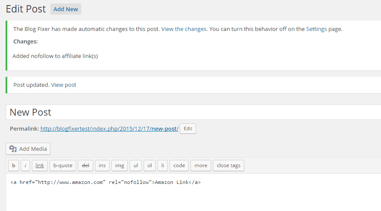Insert an image using the img button

click(120, 165)
